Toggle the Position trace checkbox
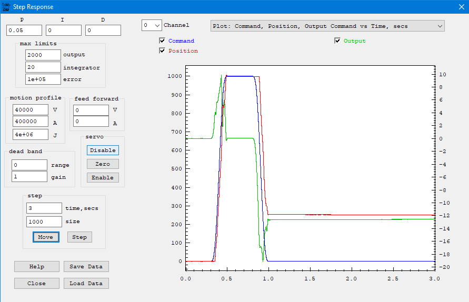Viewport: 469px width, 302px height. tap(162, 51)
